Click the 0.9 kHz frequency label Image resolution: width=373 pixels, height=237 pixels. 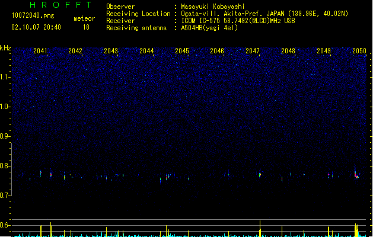click(5, 136)
